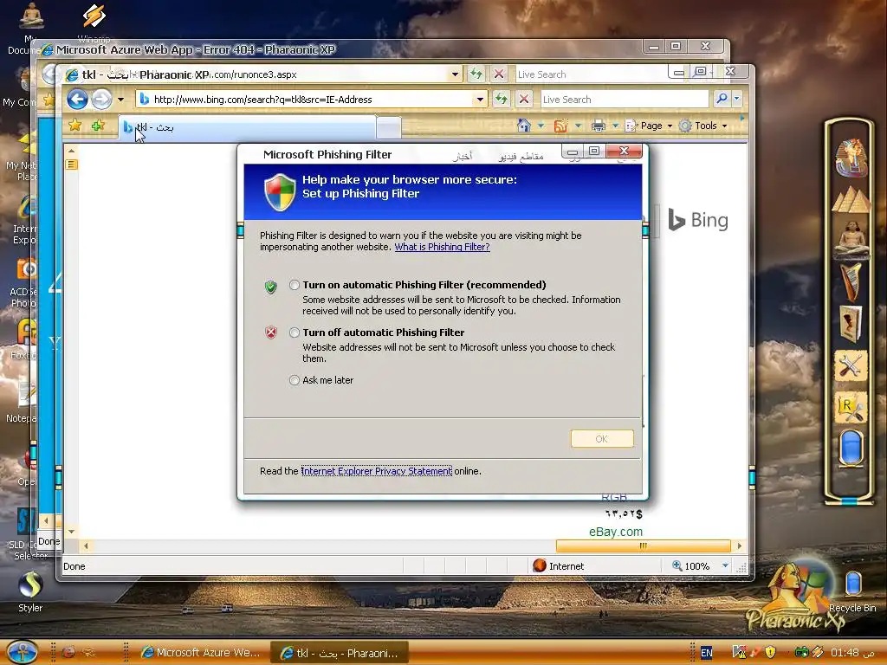Click the browser Forward arrow button
This screenshot has width=887, height=665.
coord(102,100)
